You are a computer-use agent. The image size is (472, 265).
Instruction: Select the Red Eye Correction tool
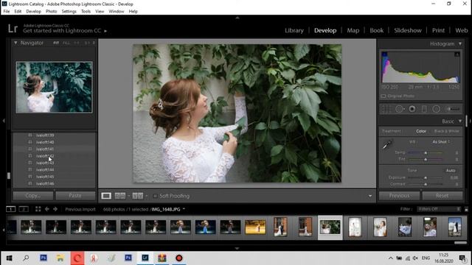[412, 109]
